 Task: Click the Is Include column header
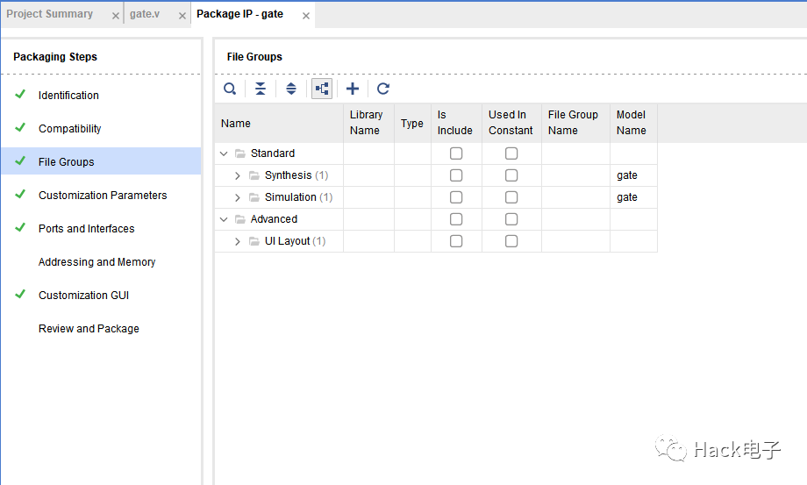click(456, 124)
